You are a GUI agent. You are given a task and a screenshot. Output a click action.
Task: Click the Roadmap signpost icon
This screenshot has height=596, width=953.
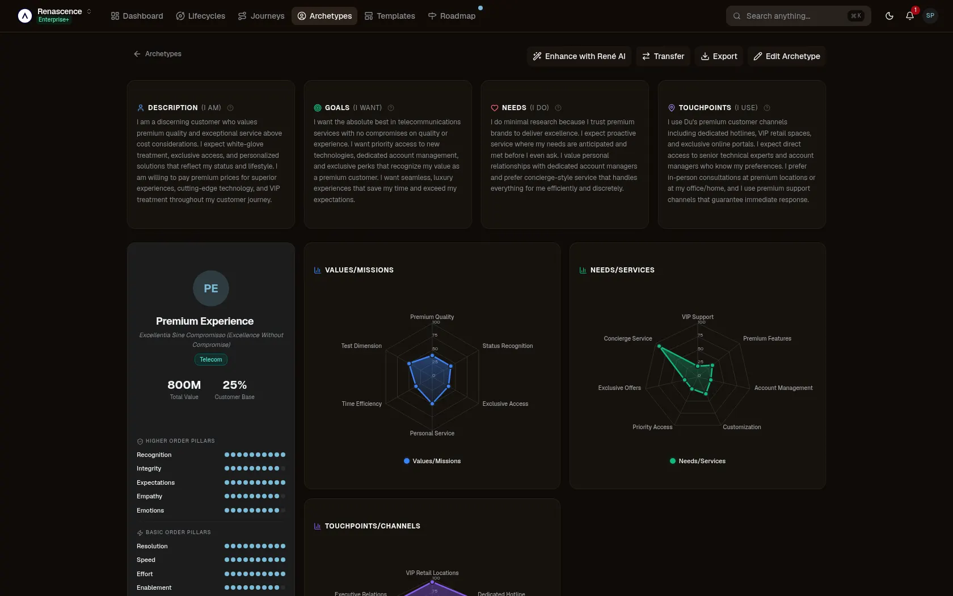click(x=432, y=16)
